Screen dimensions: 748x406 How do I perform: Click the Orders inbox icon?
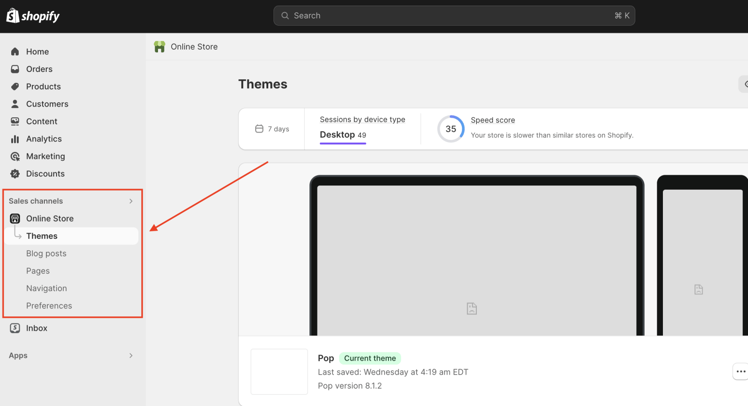point(15,69)
